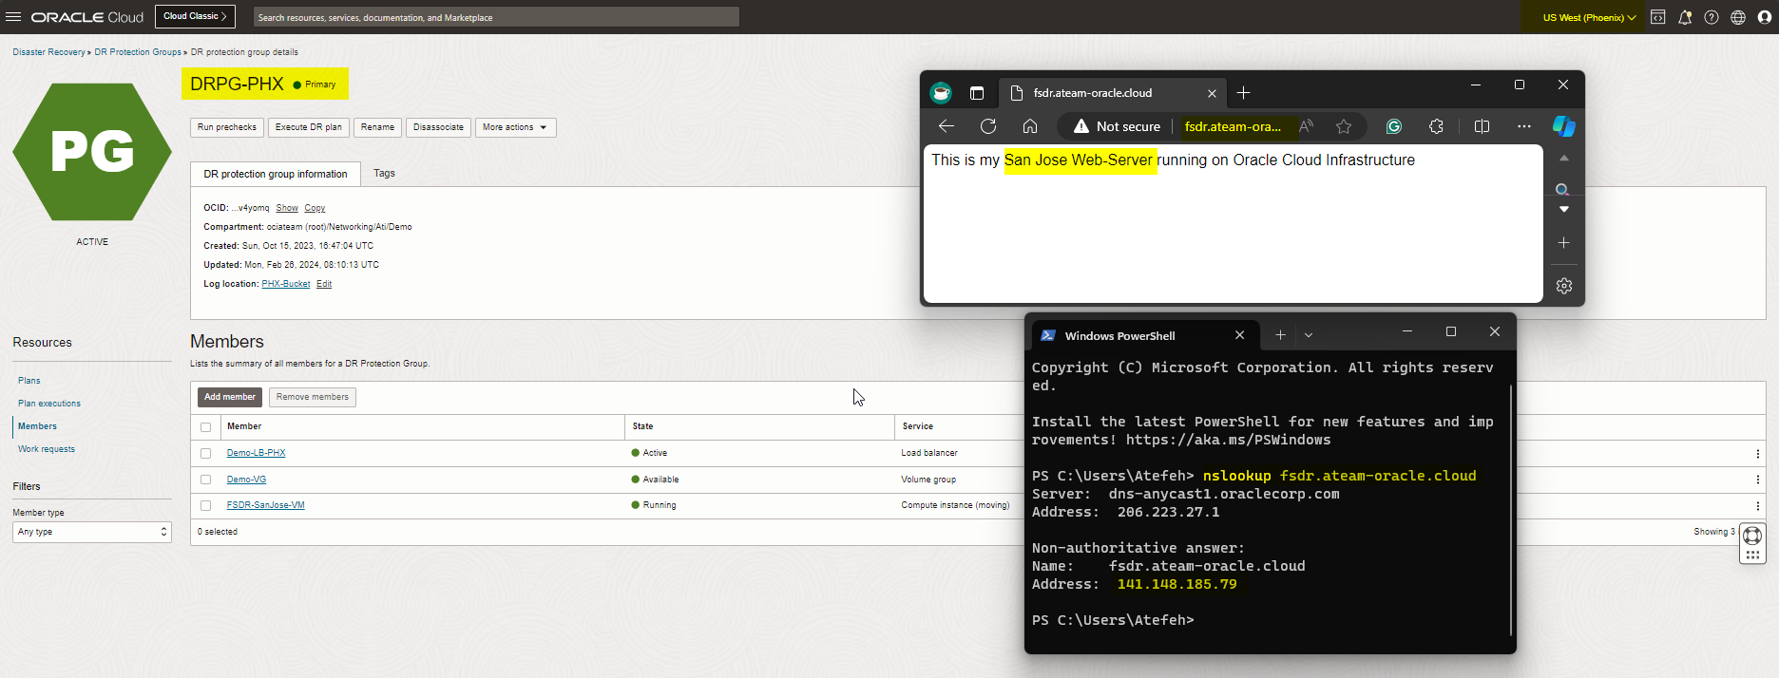This screenshot has height=678, width=1779.
Task: Refresh the fsdr.ateam-oracle.cloud browser page
Action: pos(988,126)
